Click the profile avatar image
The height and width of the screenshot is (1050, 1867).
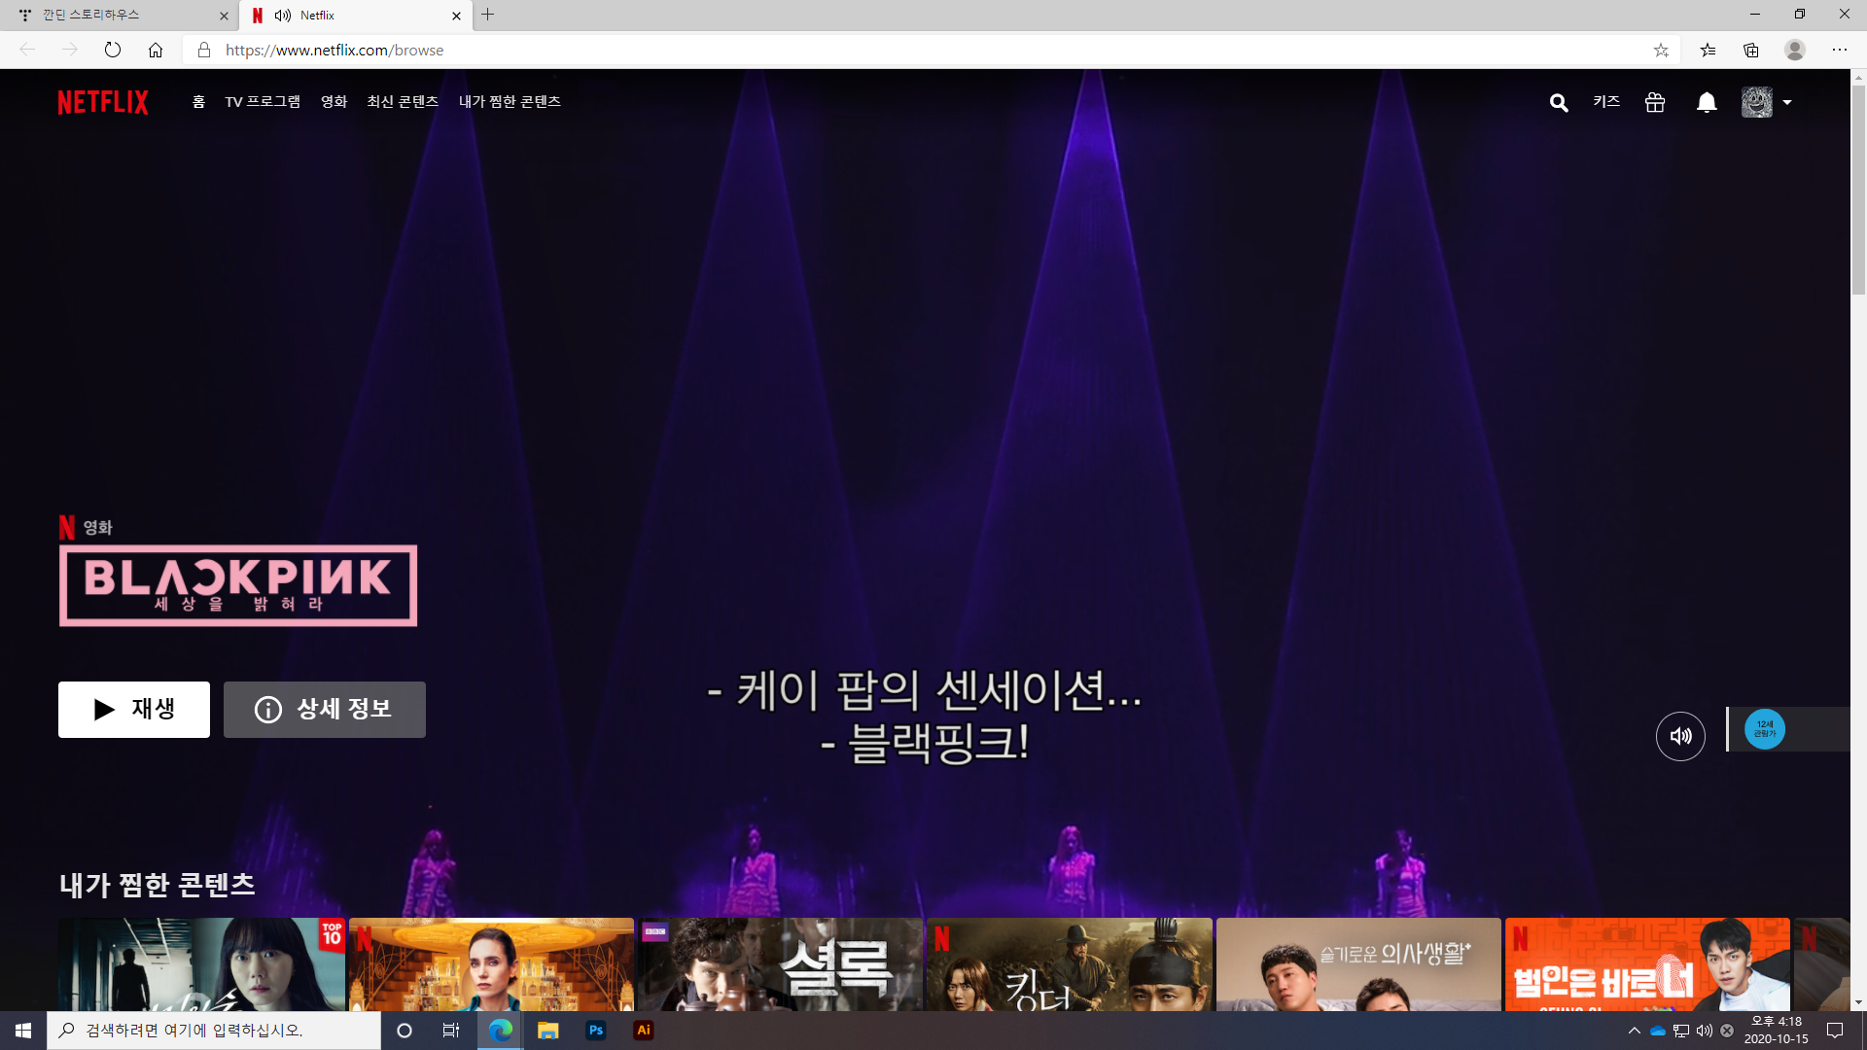click(1757, 102)
